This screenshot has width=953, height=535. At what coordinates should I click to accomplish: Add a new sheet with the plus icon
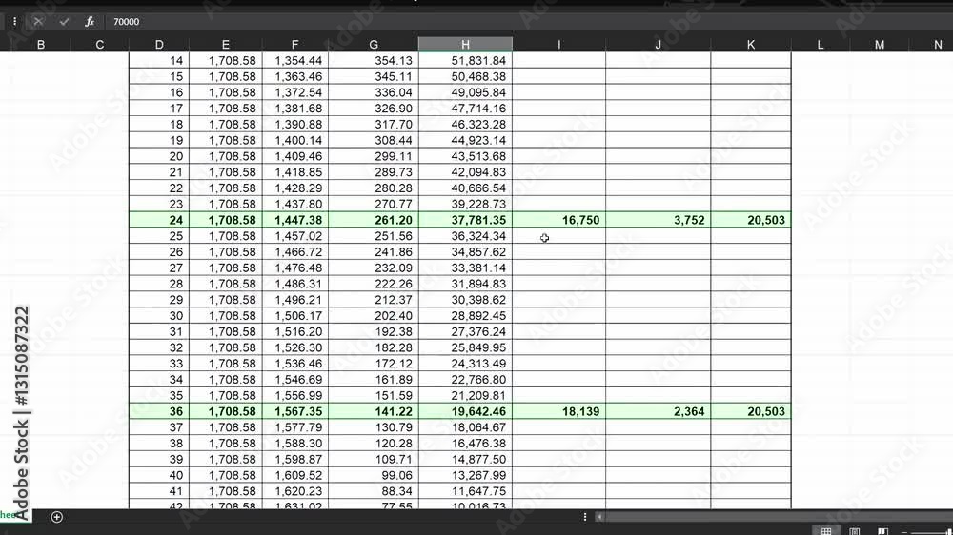click(56, 517)
